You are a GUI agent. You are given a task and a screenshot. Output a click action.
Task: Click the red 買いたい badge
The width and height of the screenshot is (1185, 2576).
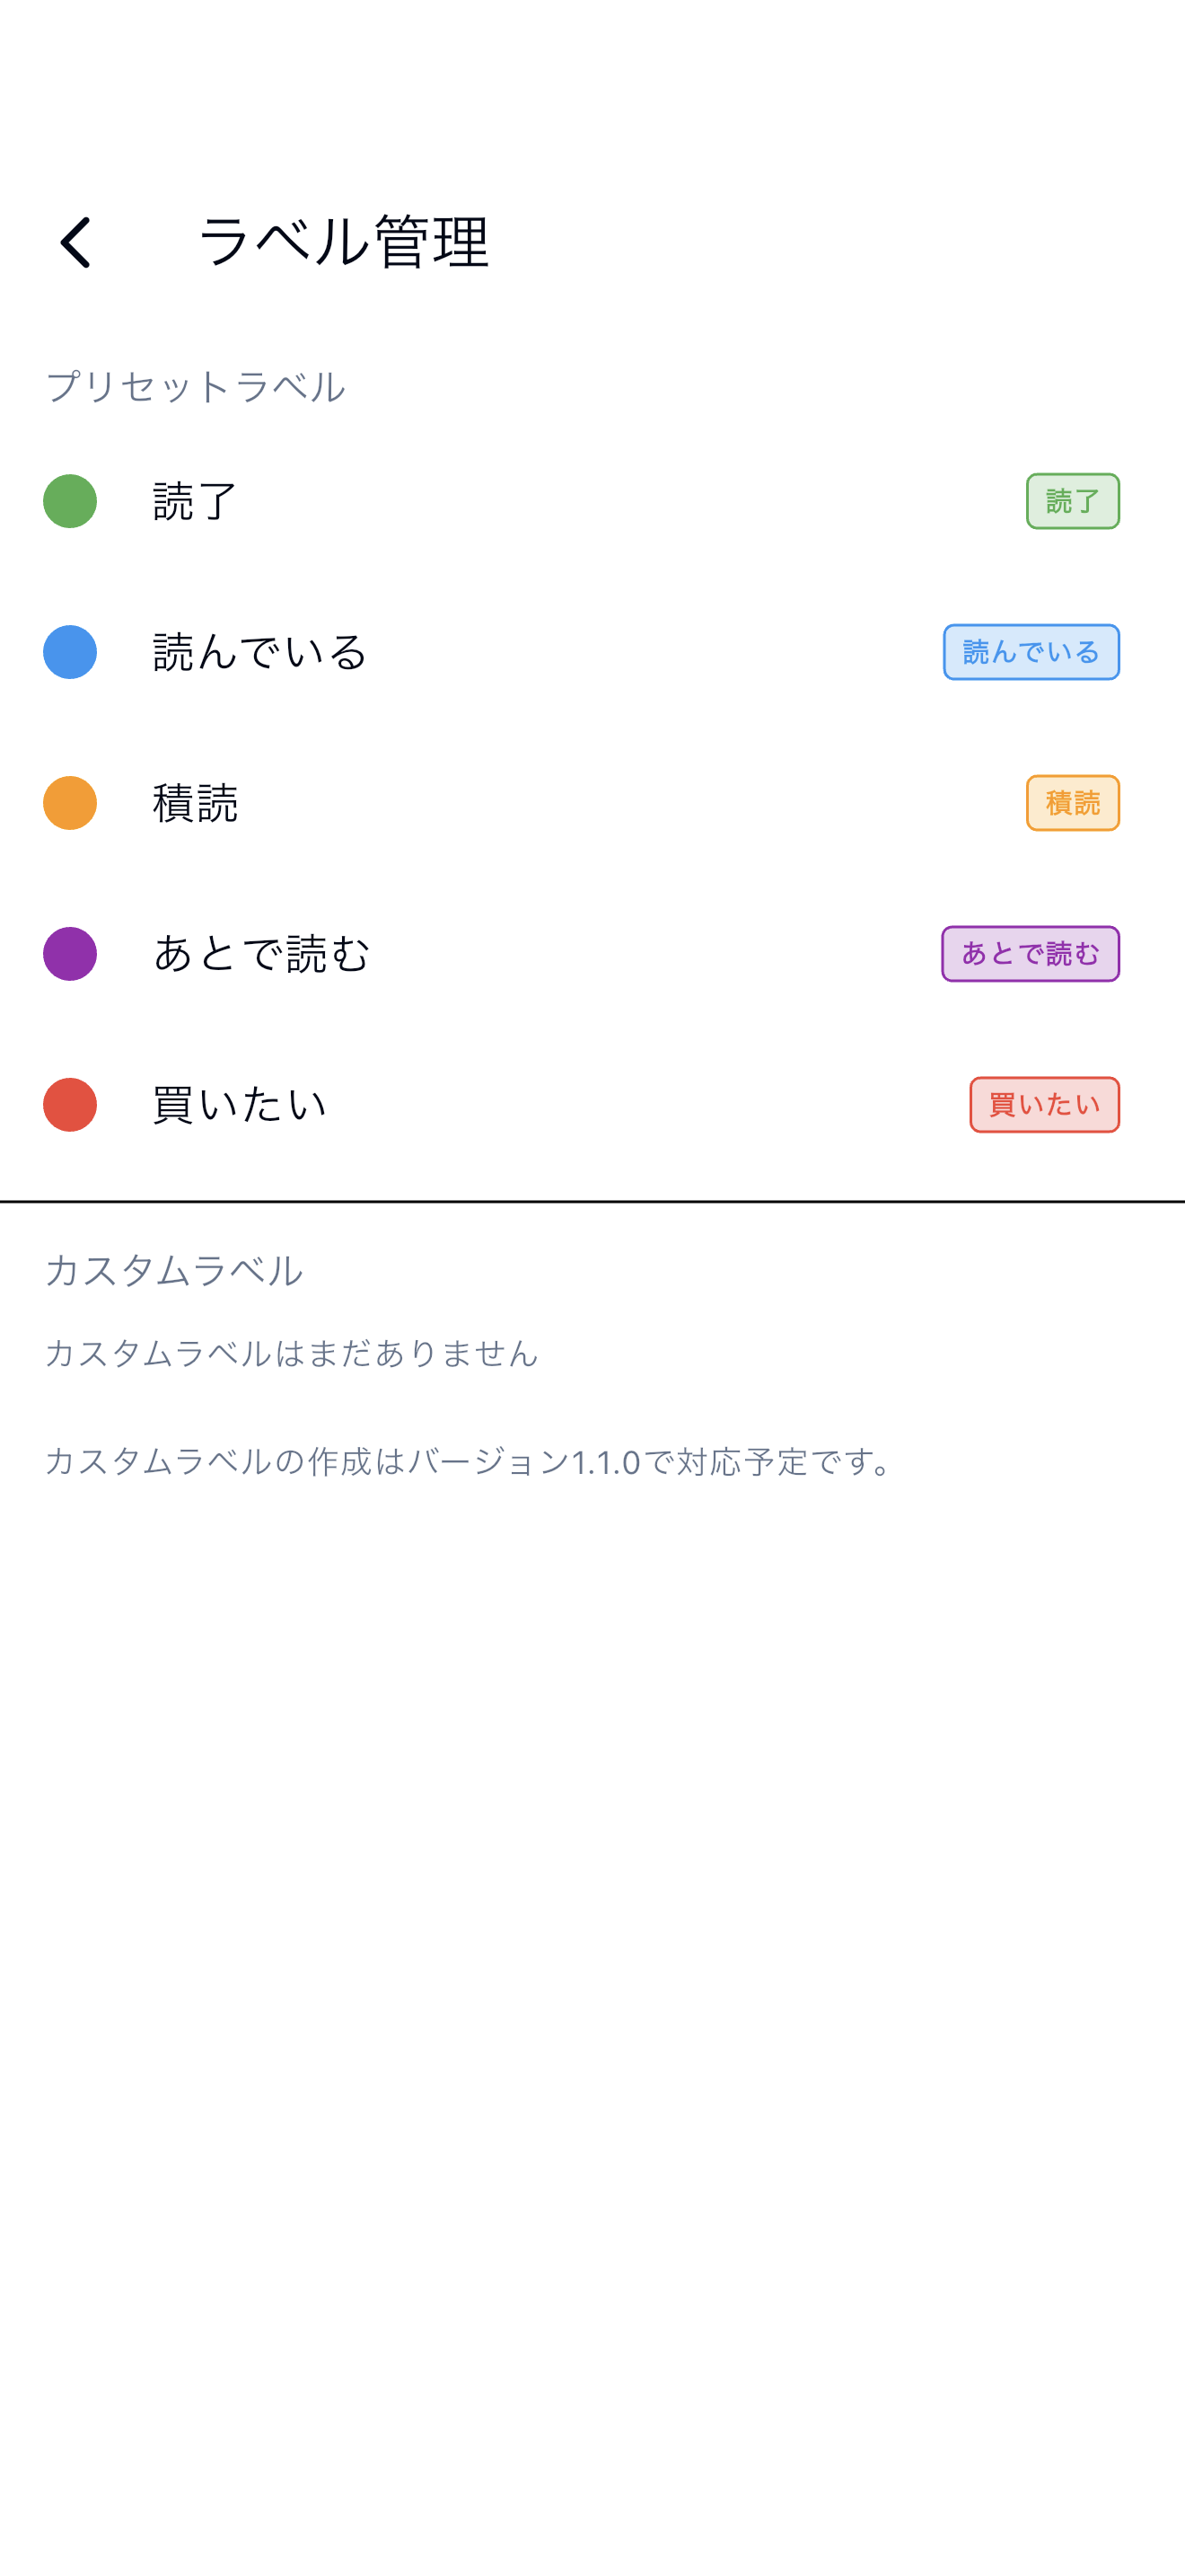[1044, 1105]
